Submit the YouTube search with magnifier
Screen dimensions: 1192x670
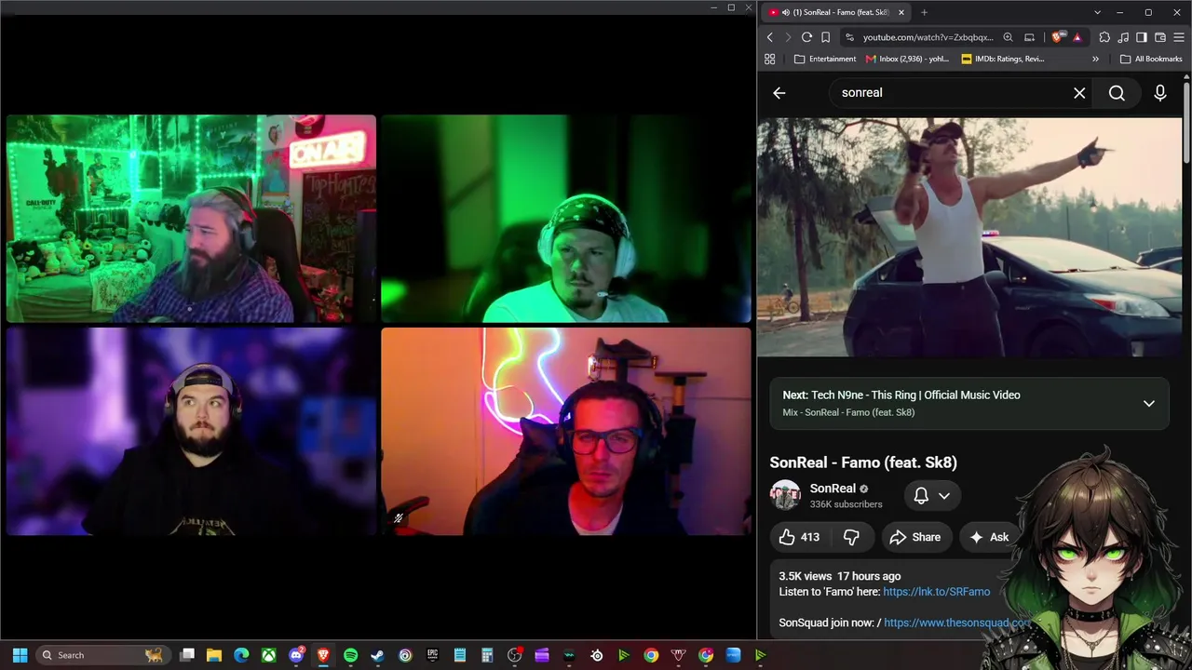1117,93
